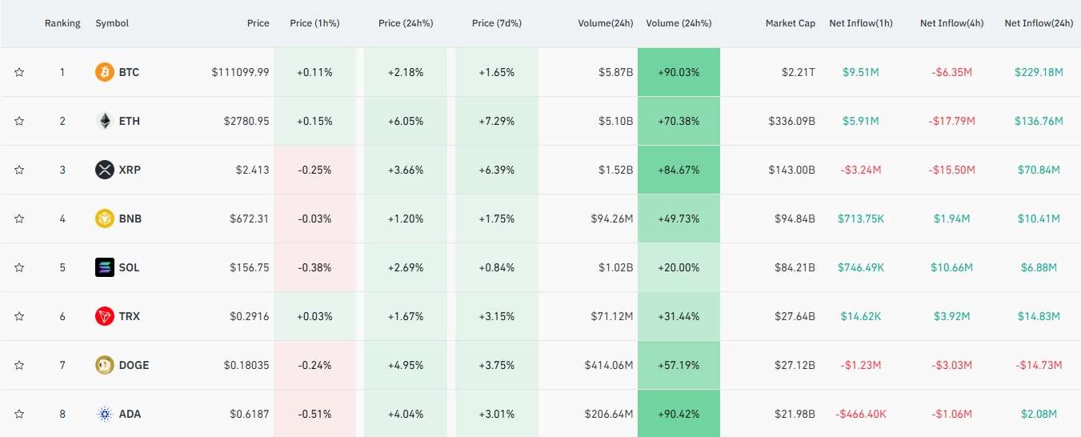The width and height of the screenshot is (1081, 437).
Task: Open the ETH symbol link
Action: click(x=129, y=121)
